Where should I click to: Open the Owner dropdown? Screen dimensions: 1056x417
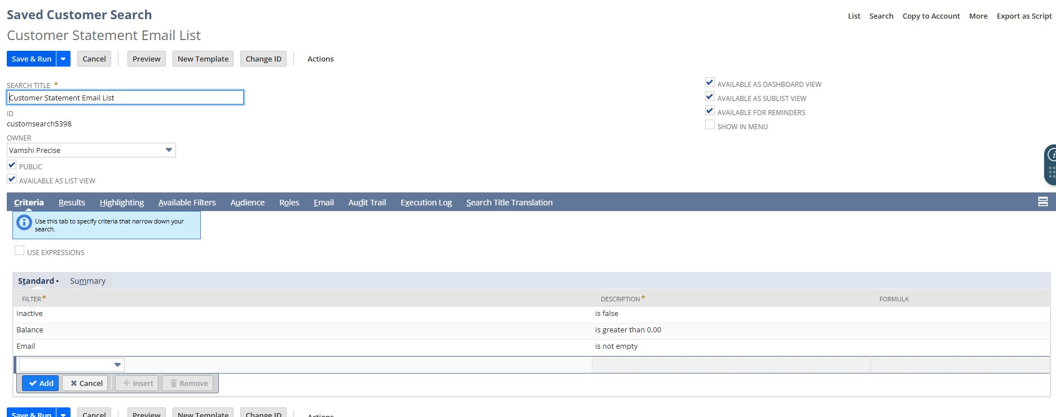pos(168,150)
